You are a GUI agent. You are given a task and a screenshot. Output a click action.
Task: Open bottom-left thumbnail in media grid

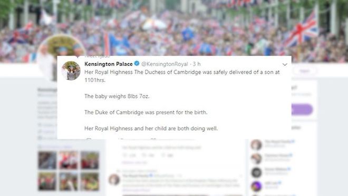point(47,182)
